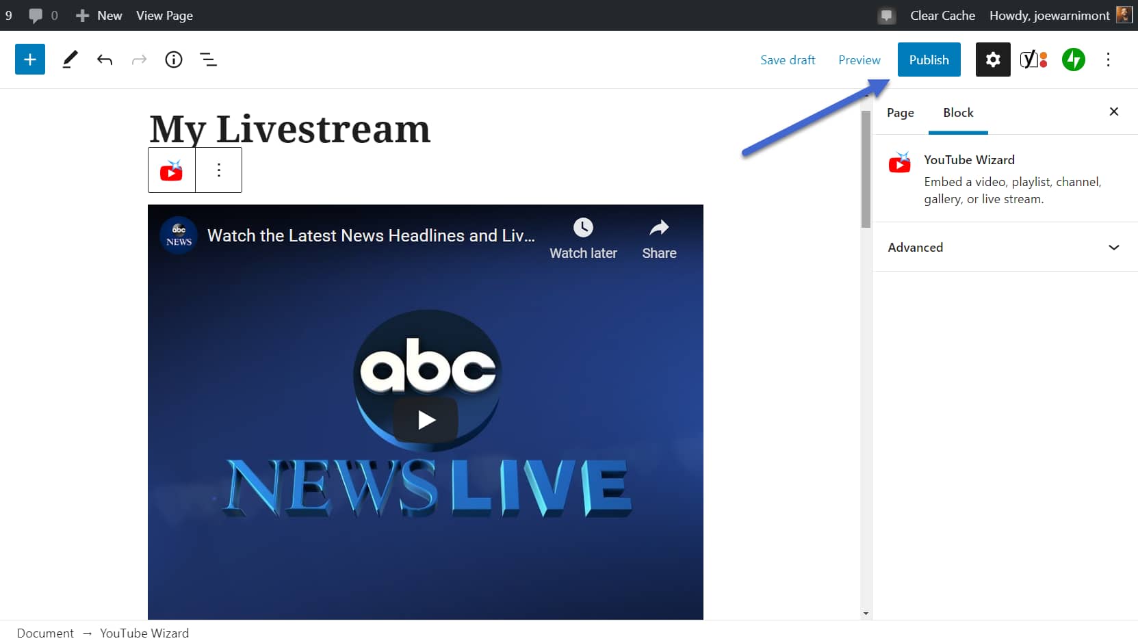Click the video title link
This screenshot has height=643, width=1138.
coord(371,235)
